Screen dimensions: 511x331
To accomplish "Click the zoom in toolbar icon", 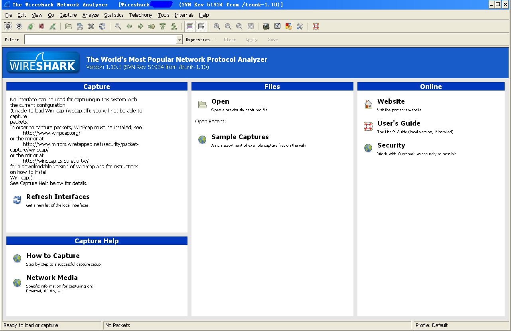I will [x=217, y=26].
